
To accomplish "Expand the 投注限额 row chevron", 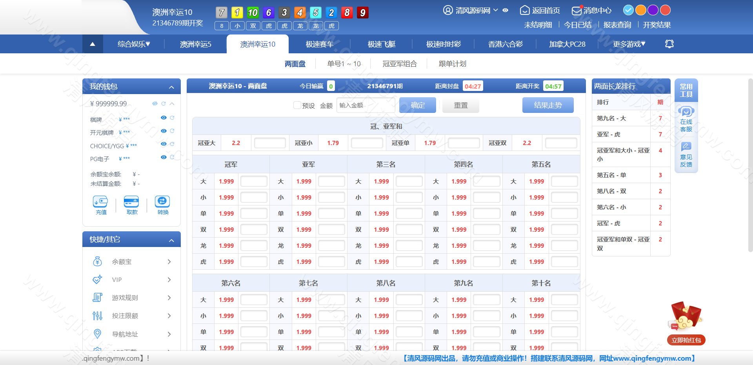I will (169, 316).
